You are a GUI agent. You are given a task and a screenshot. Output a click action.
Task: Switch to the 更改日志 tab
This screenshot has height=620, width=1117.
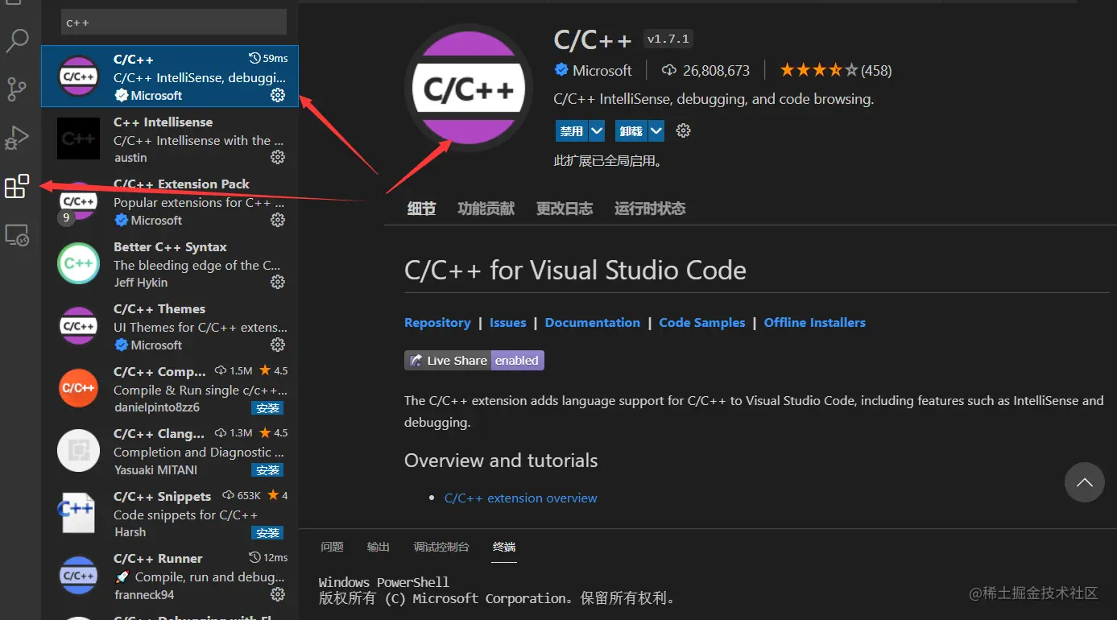564,208
